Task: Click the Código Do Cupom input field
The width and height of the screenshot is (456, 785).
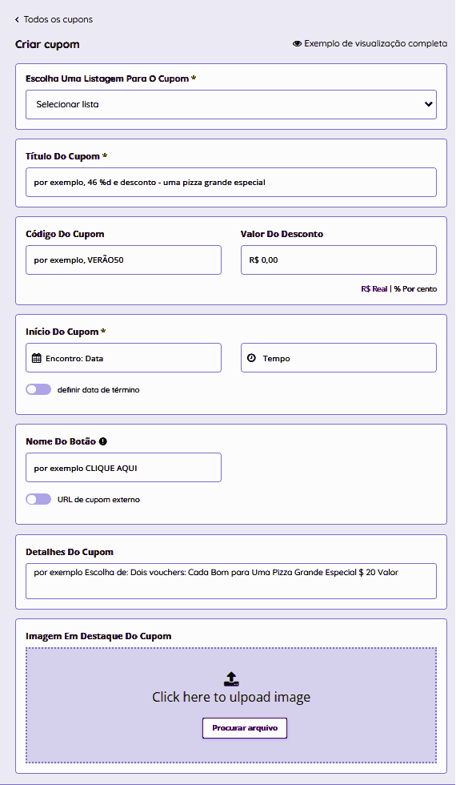Action: (123, 260)
